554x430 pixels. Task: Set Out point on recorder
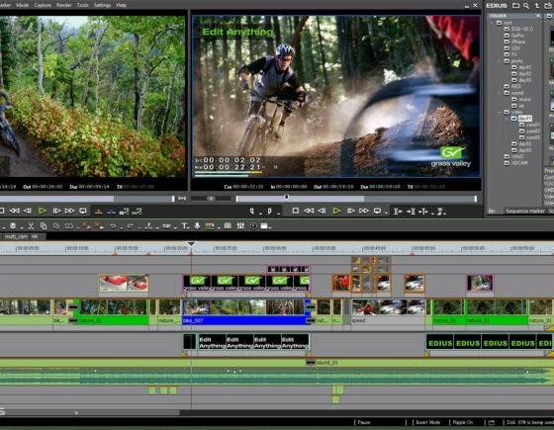(269, 211)
